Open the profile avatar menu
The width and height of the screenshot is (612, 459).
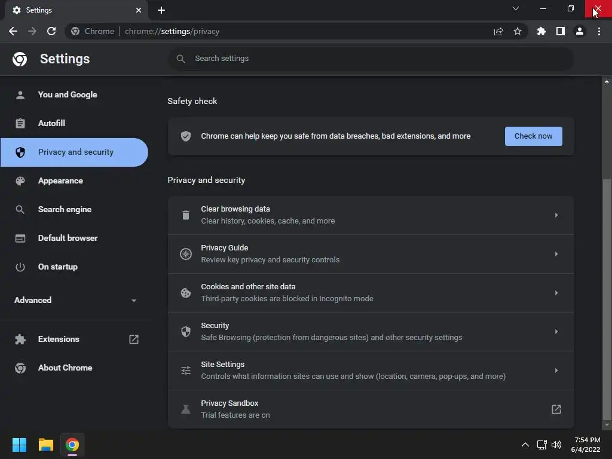(580, 31)
